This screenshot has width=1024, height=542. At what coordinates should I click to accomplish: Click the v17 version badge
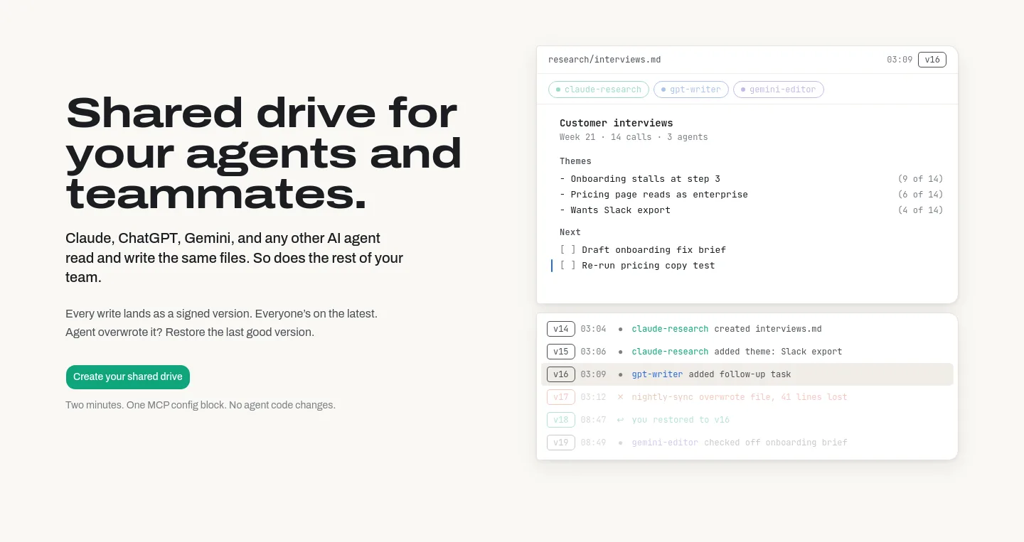point(561,397)
